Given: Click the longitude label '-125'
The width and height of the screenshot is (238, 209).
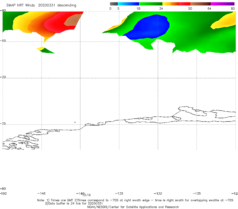Looking at the screenshot, I should [x=197, y=193].
